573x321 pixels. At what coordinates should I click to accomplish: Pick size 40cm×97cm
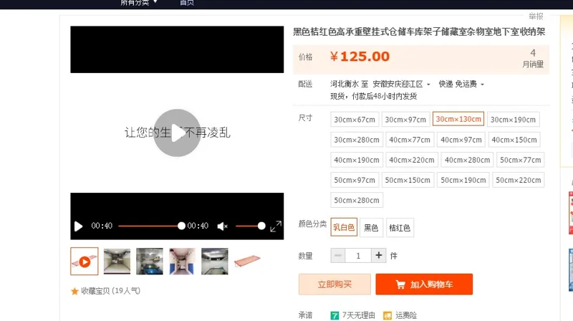coord(461,140)
